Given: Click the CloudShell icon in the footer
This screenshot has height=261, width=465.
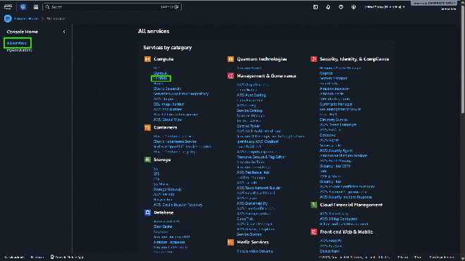Looking at the screenshot, I should [x=6, y=257].
